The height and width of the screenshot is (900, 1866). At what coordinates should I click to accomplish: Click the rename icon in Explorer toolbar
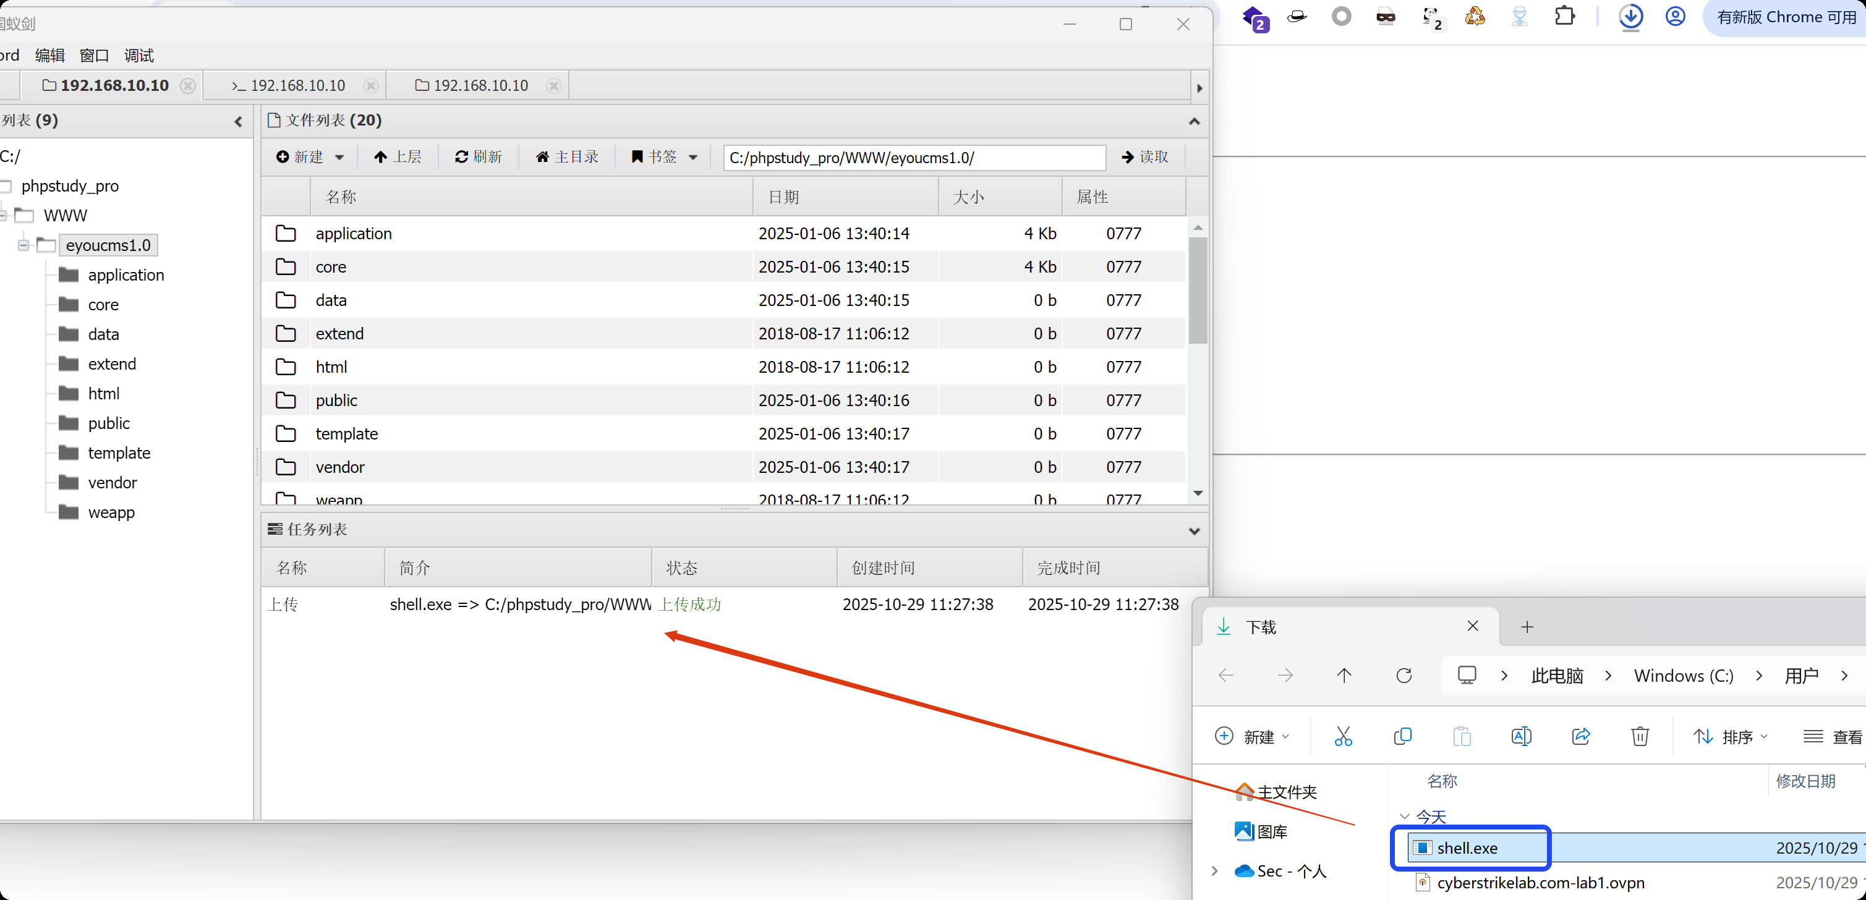(x=1521, y=736)
